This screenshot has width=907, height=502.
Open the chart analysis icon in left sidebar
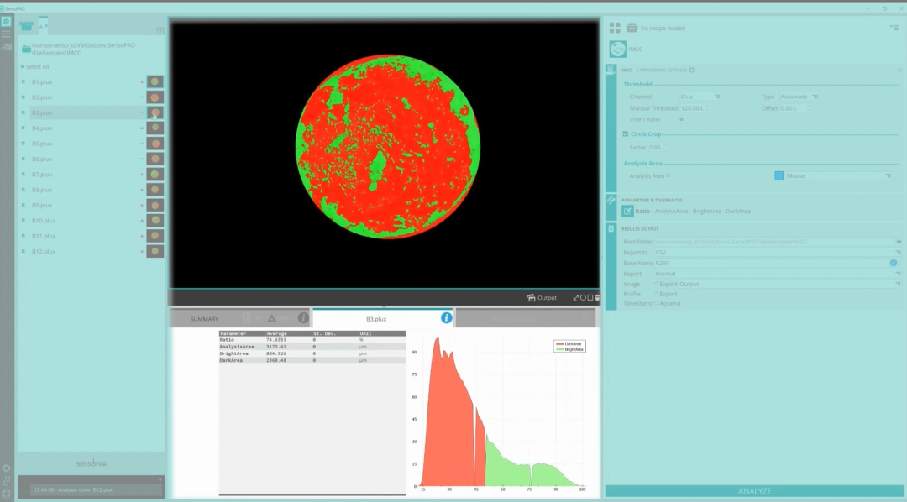7,47
